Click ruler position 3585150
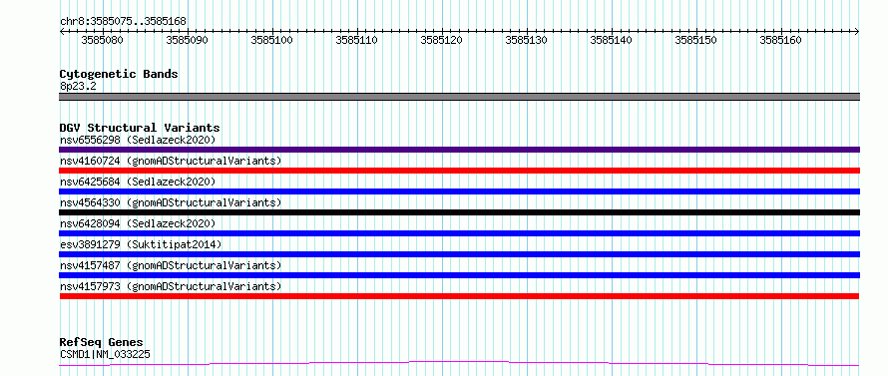 tap(696, 40)
